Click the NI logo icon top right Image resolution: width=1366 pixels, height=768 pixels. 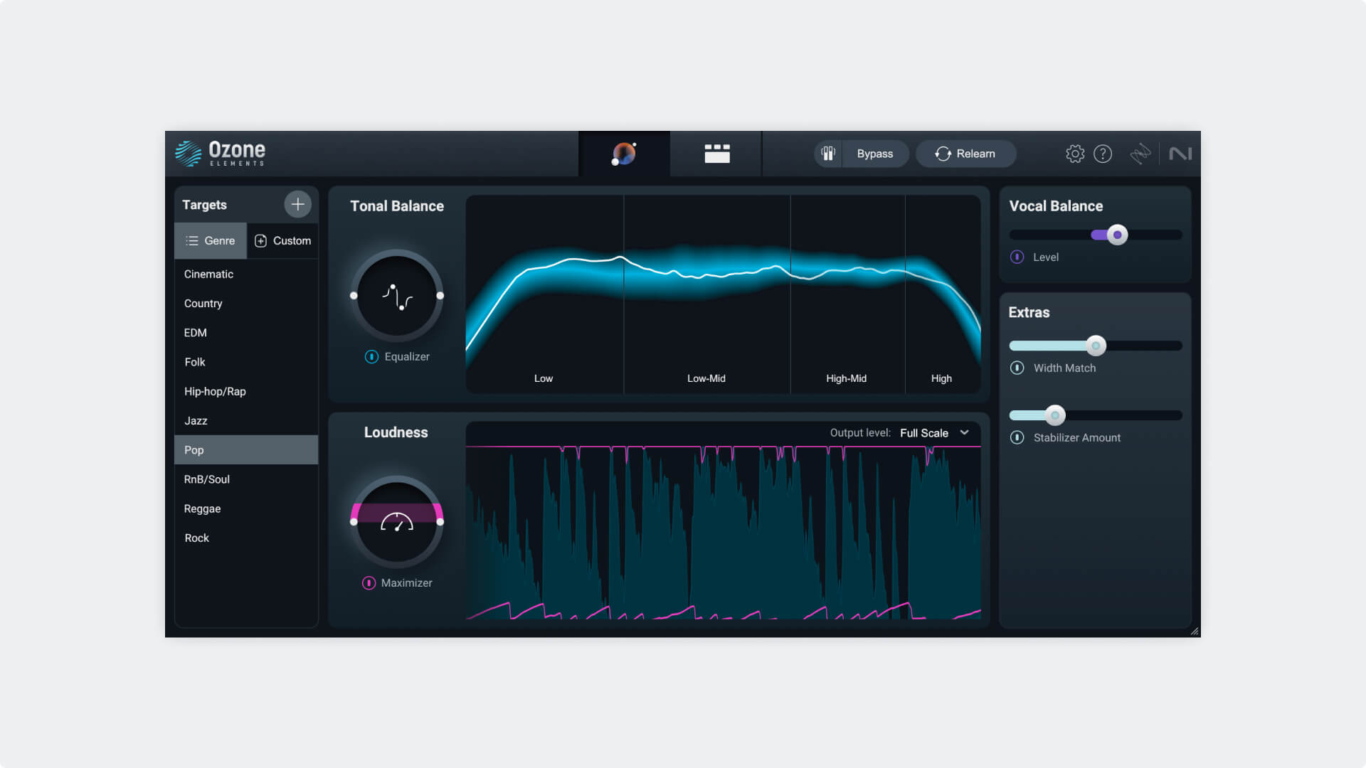(x=1180, y=153)
